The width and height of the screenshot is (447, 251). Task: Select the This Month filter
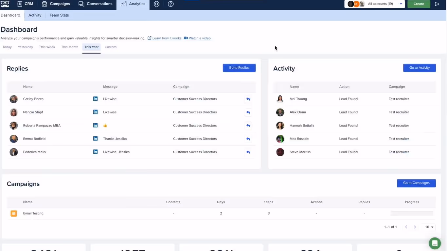[69, 47]
